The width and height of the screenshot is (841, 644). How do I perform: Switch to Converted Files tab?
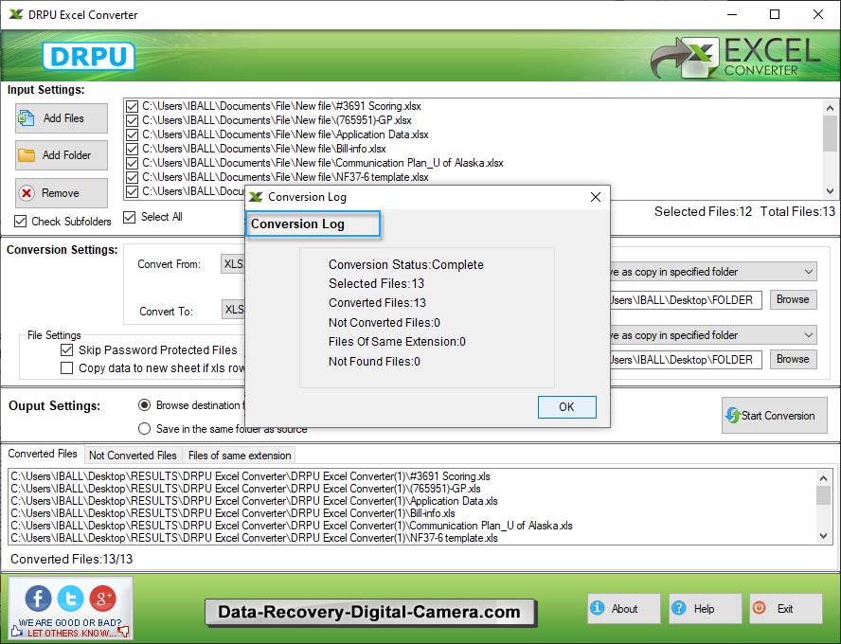point(43,454)
